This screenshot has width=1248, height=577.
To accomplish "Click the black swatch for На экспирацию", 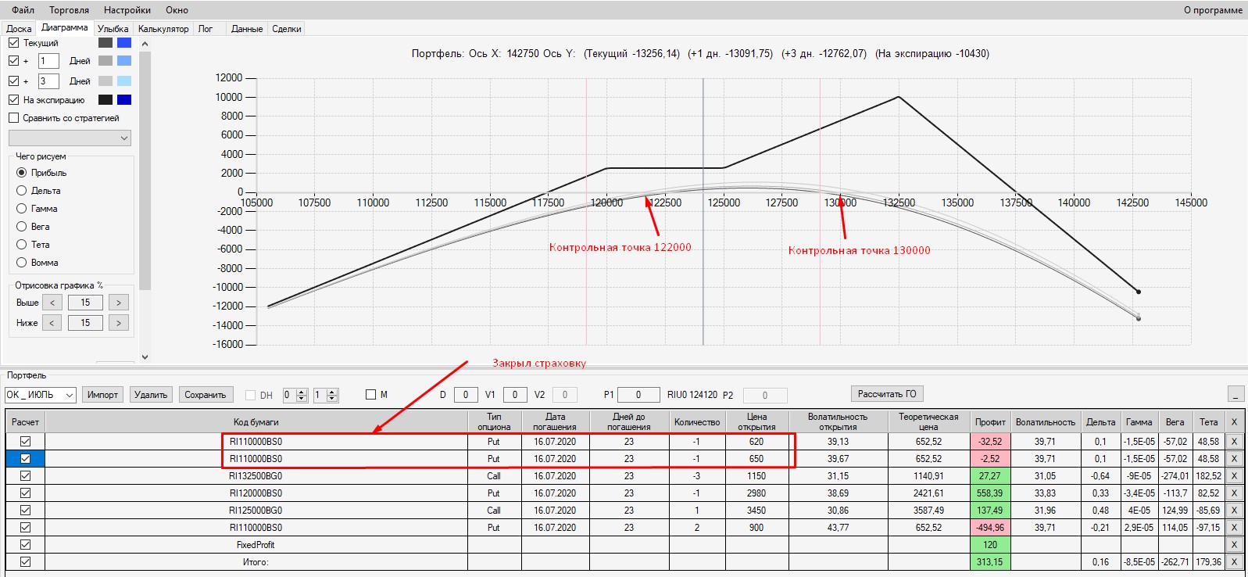I will coord(105,100).
